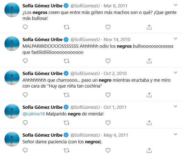Open more options for Mar 8, 2011 tweet

[175, 5]
